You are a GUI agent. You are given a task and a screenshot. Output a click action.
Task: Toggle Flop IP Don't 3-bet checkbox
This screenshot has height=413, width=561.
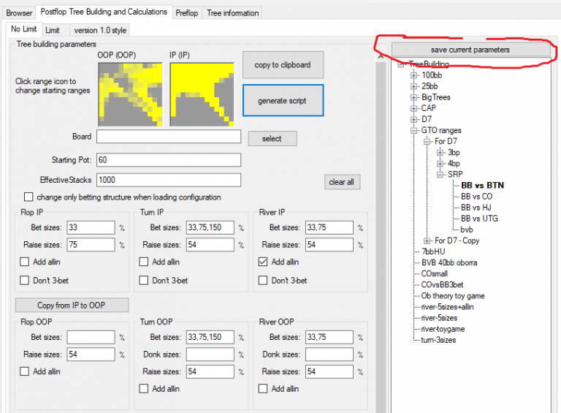tap(25, 281)
